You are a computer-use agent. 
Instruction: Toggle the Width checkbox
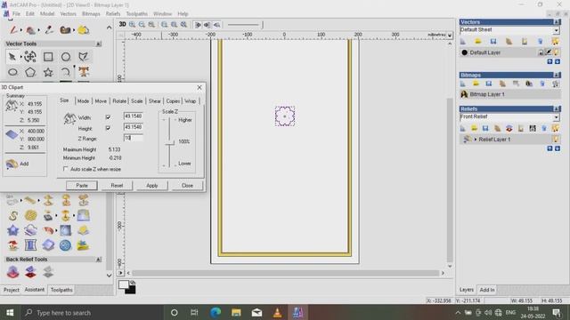tap(108, 117)
